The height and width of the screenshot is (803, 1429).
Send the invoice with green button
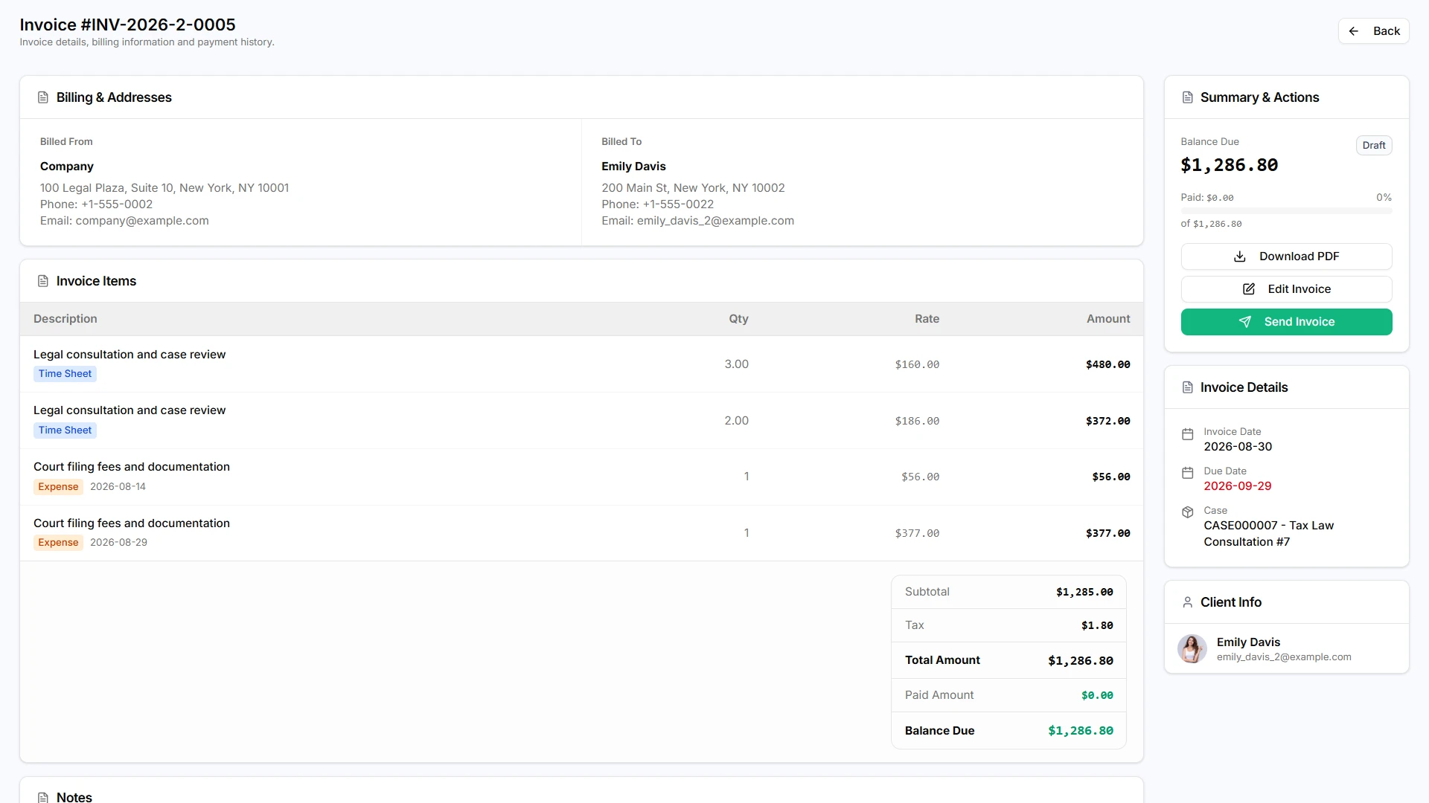(1286, 322)
